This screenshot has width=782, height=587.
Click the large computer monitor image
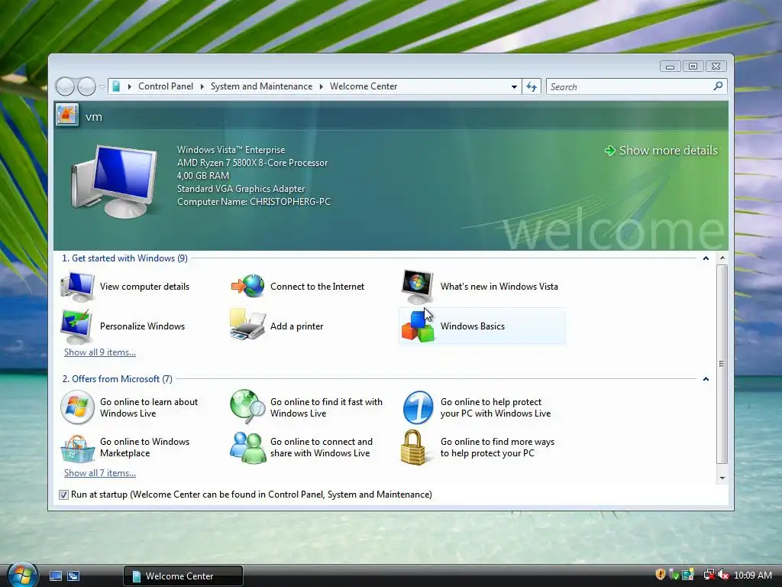point(116,180)
